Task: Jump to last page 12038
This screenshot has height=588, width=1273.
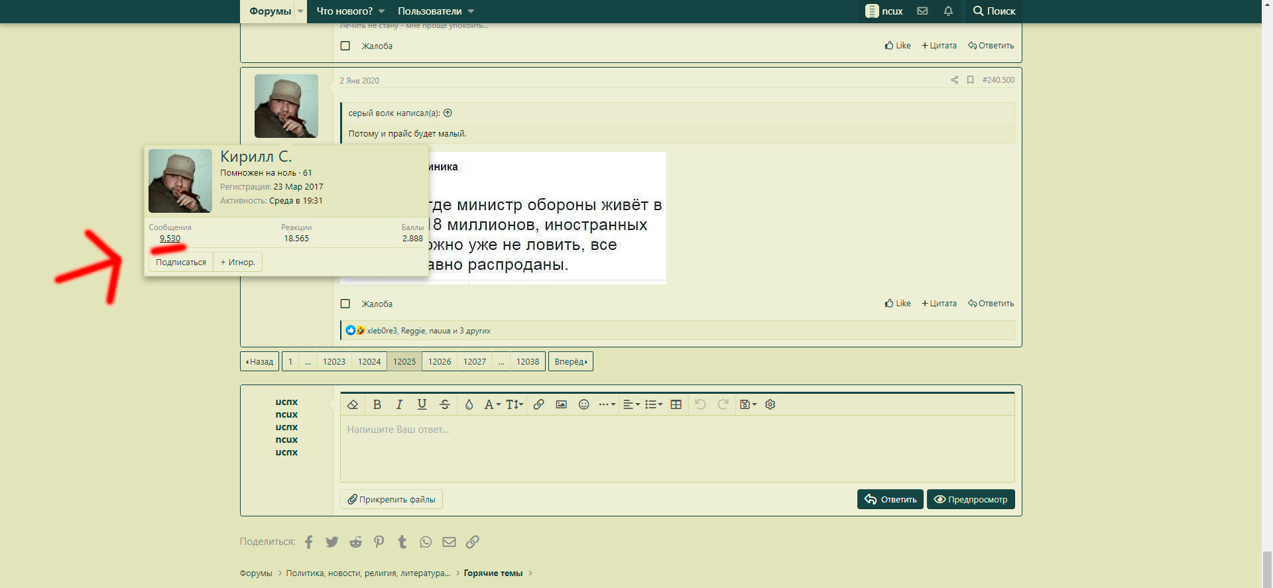Action: pos(528,361)
